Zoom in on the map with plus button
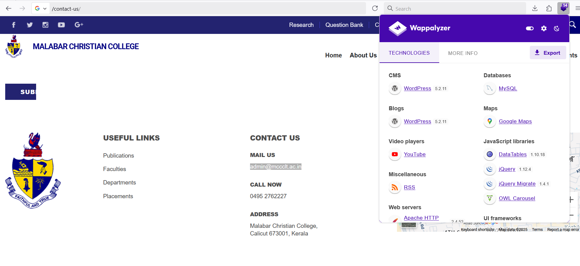The width and height of the screenshot is (580, 266). pyautogui.click(x=571, y=200)
